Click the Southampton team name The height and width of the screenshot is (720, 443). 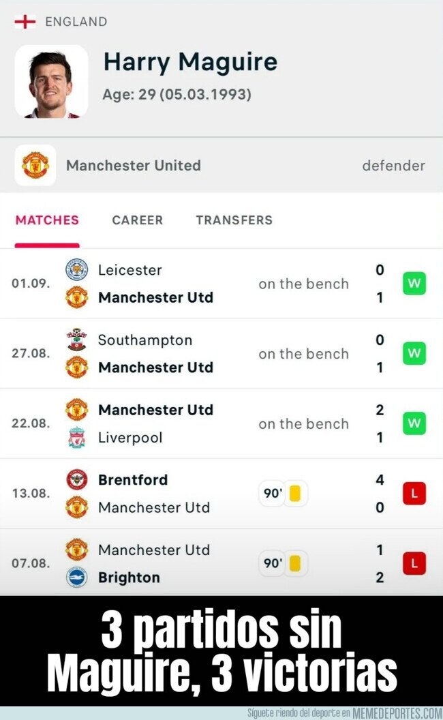coord(145,340)
